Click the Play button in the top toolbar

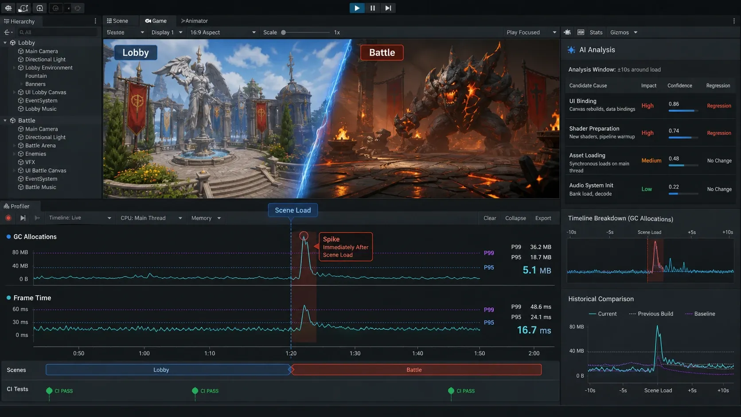[357, 8]
